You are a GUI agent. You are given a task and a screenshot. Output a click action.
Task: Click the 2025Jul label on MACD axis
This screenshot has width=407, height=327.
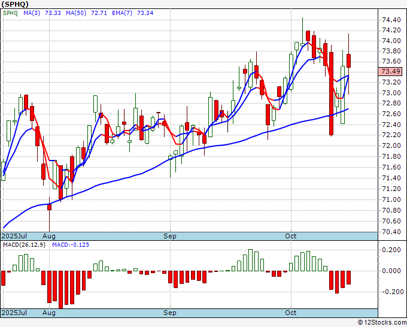tap(14, 313)
